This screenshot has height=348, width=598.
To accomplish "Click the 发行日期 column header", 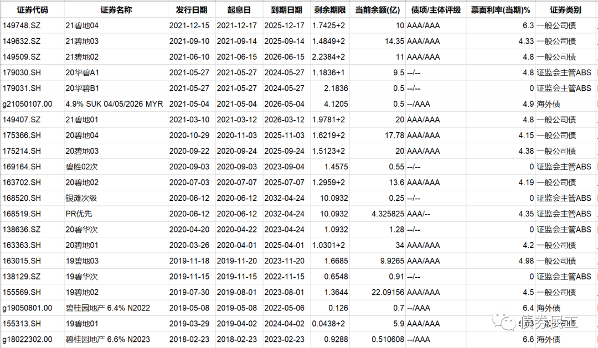I will coord(192,10).
